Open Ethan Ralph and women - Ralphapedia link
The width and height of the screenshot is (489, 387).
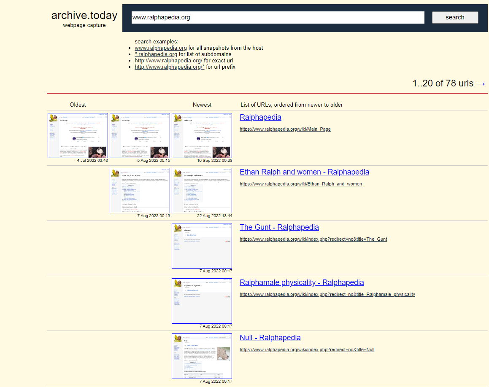coord(304,172)
